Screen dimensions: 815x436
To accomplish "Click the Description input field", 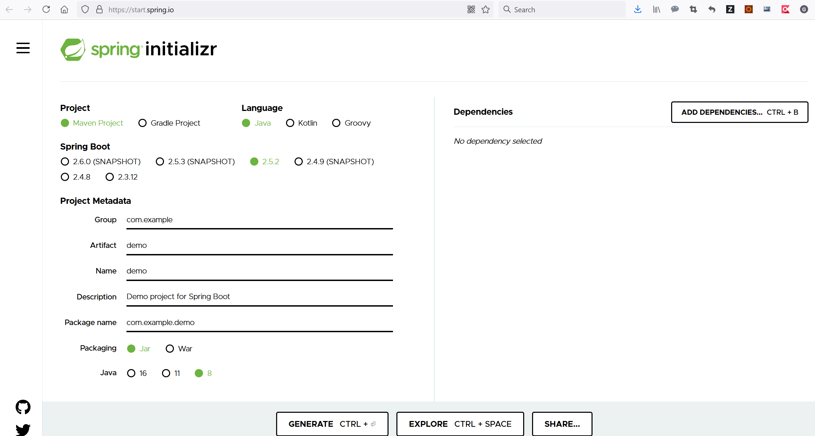I will coord(260,297).
